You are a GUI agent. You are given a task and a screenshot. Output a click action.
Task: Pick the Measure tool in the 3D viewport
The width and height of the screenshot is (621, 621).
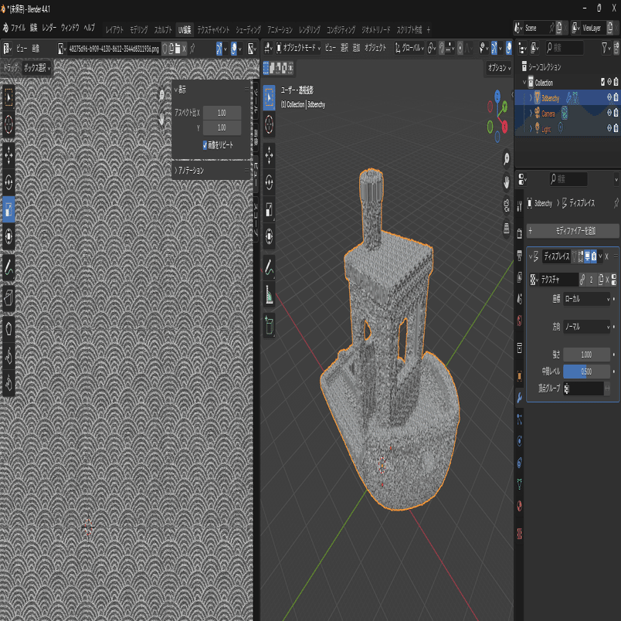[x=269, y=295]
